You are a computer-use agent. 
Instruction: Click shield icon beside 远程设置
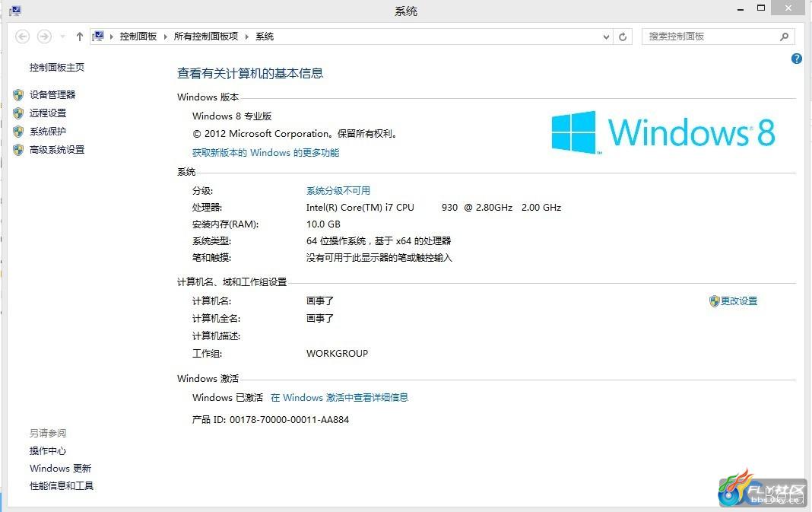tap(19, 113)
